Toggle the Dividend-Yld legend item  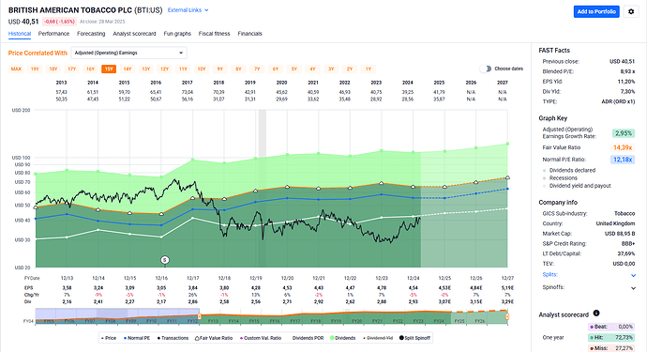tap(378, 338)
